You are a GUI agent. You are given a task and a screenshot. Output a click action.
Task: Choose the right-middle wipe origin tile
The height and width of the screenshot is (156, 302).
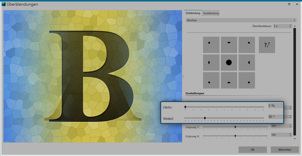(x=247, y=63)
